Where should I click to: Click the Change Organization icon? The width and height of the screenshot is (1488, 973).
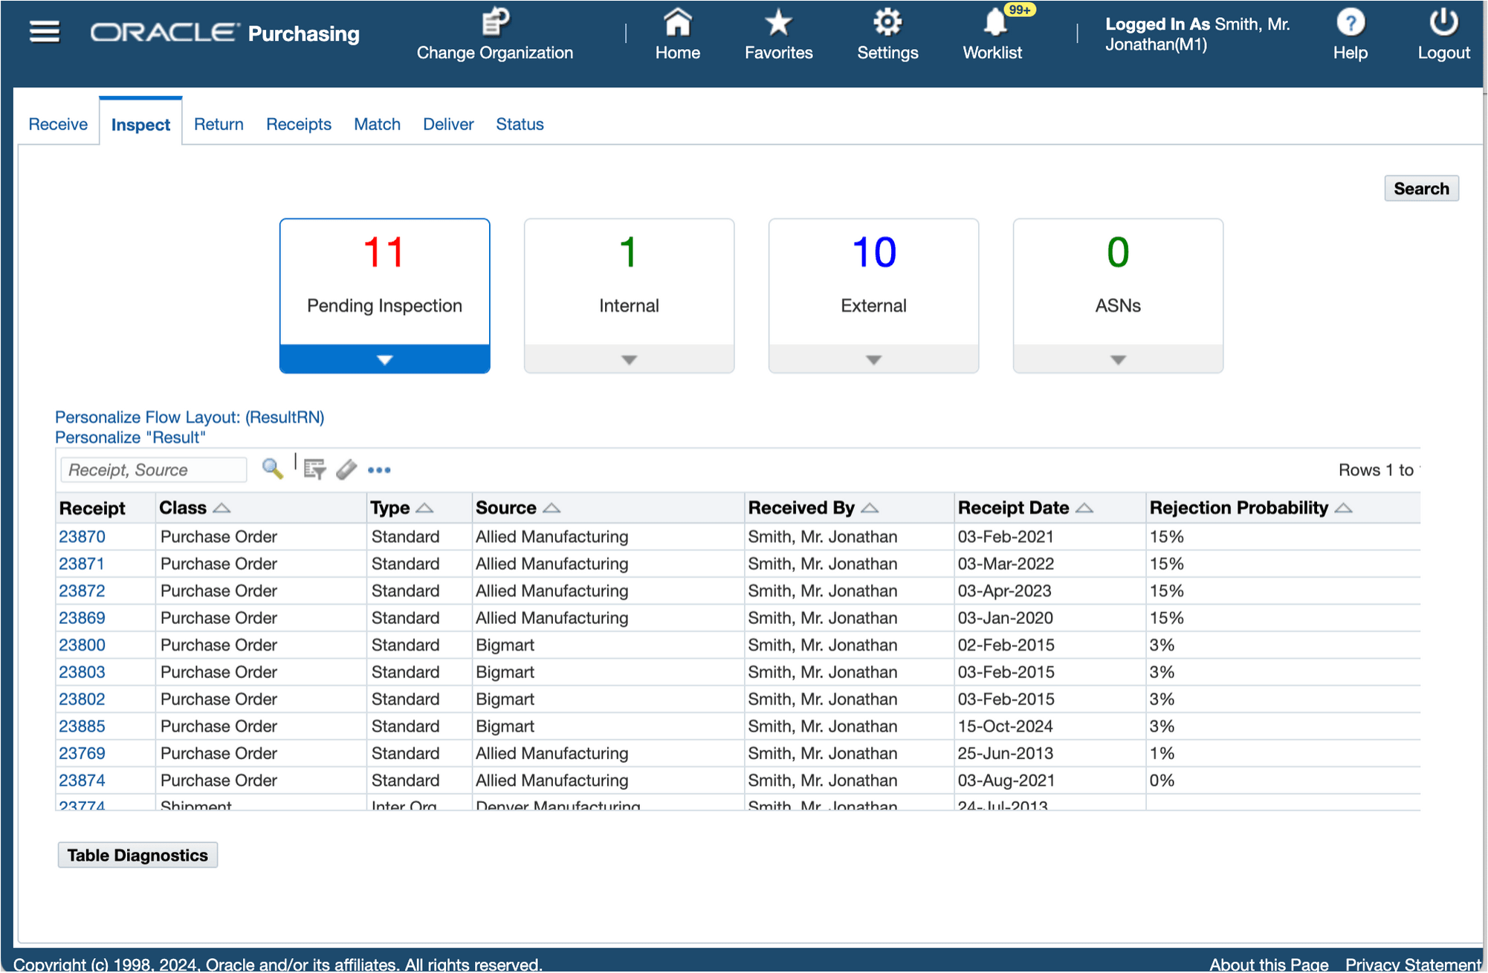coord(495,22)
